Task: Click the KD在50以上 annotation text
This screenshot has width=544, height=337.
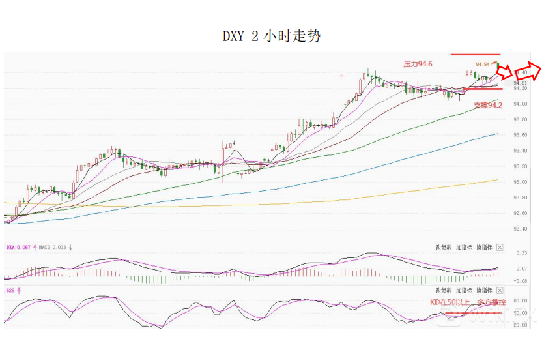Action: pyautogui.click(x=448, y=302)
